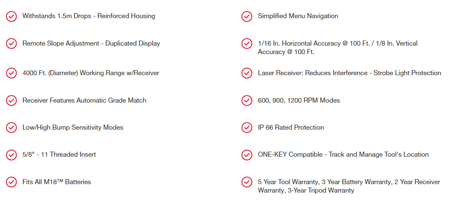454x204 pixels.
Task: Click check icon next to 5 Year Tool Warranty
Action: 247,182
